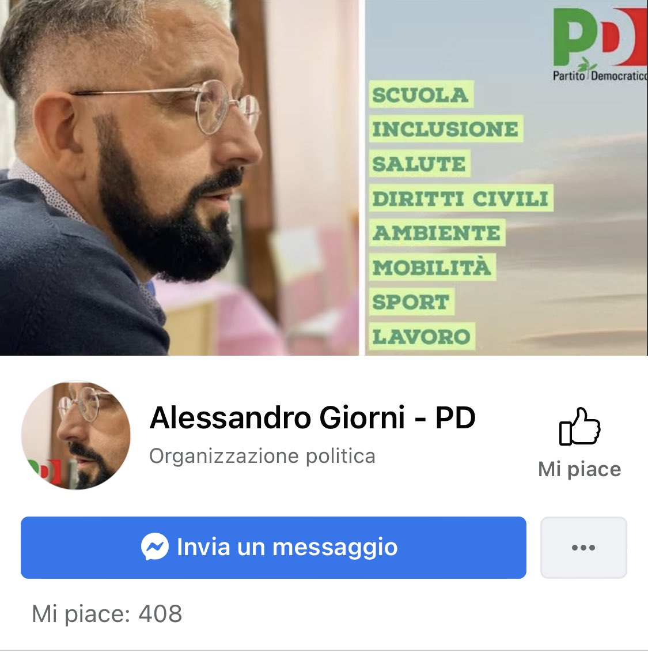648x652 pixels.
Task: Click the Messenger icon in blue button
Action: click(x=154, y=547)
